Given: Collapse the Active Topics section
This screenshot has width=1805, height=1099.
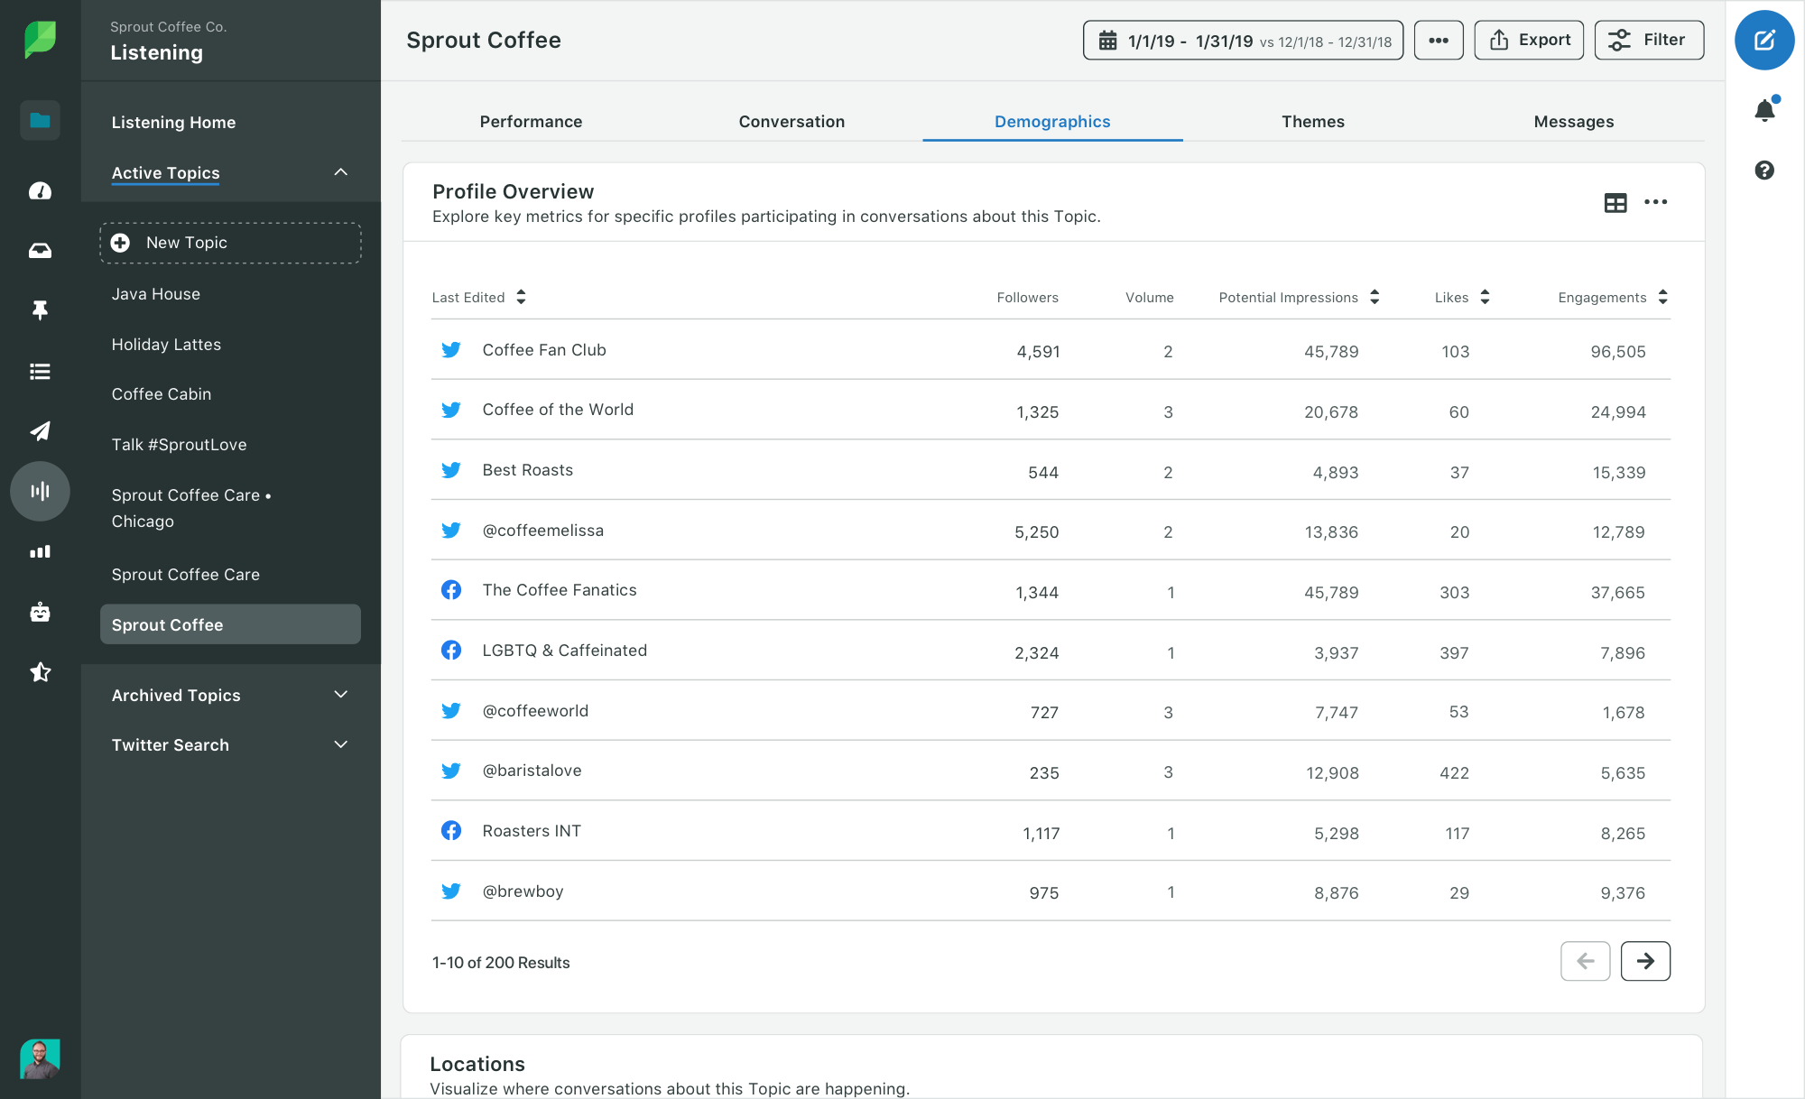Looking at the screenshot, I should (x=340, y=172).
